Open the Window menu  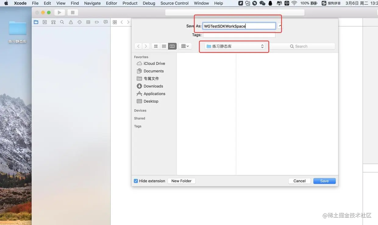click(201, 3)
